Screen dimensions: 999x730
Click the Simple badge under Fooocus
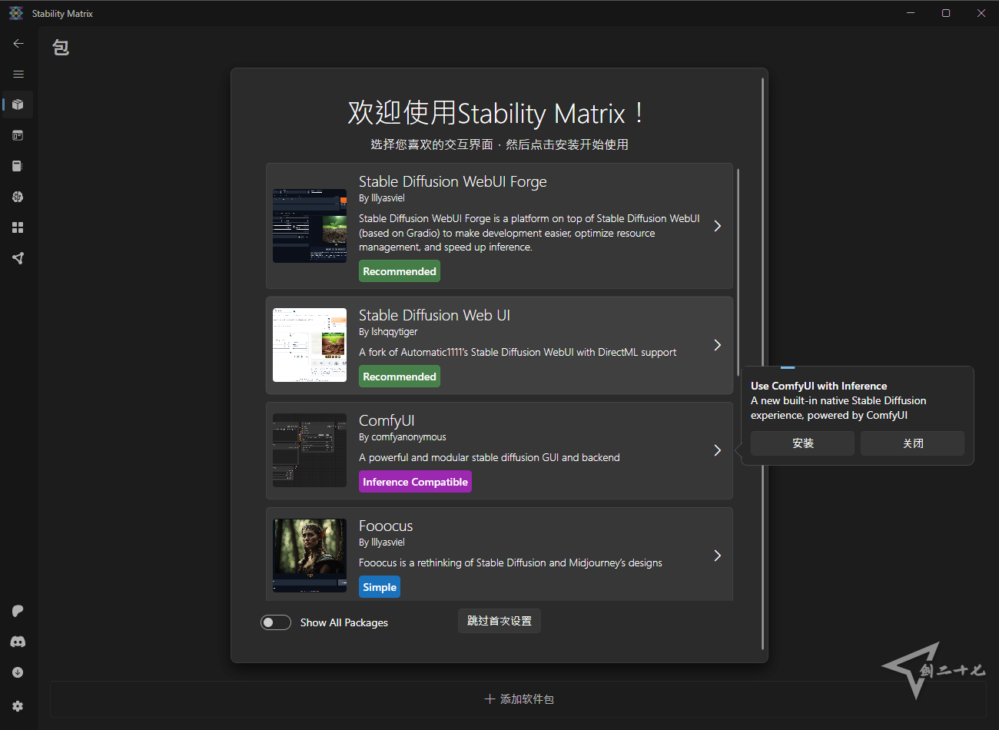380,587
